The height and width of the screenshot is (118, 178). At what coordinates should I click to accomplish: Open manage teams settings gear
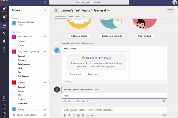click(45, 115)
